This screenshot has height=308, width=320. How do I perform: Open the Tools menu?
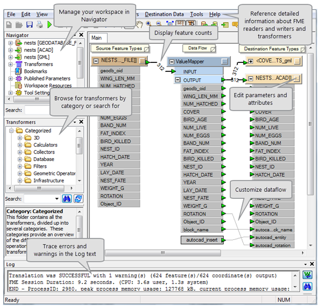[196, 14]
